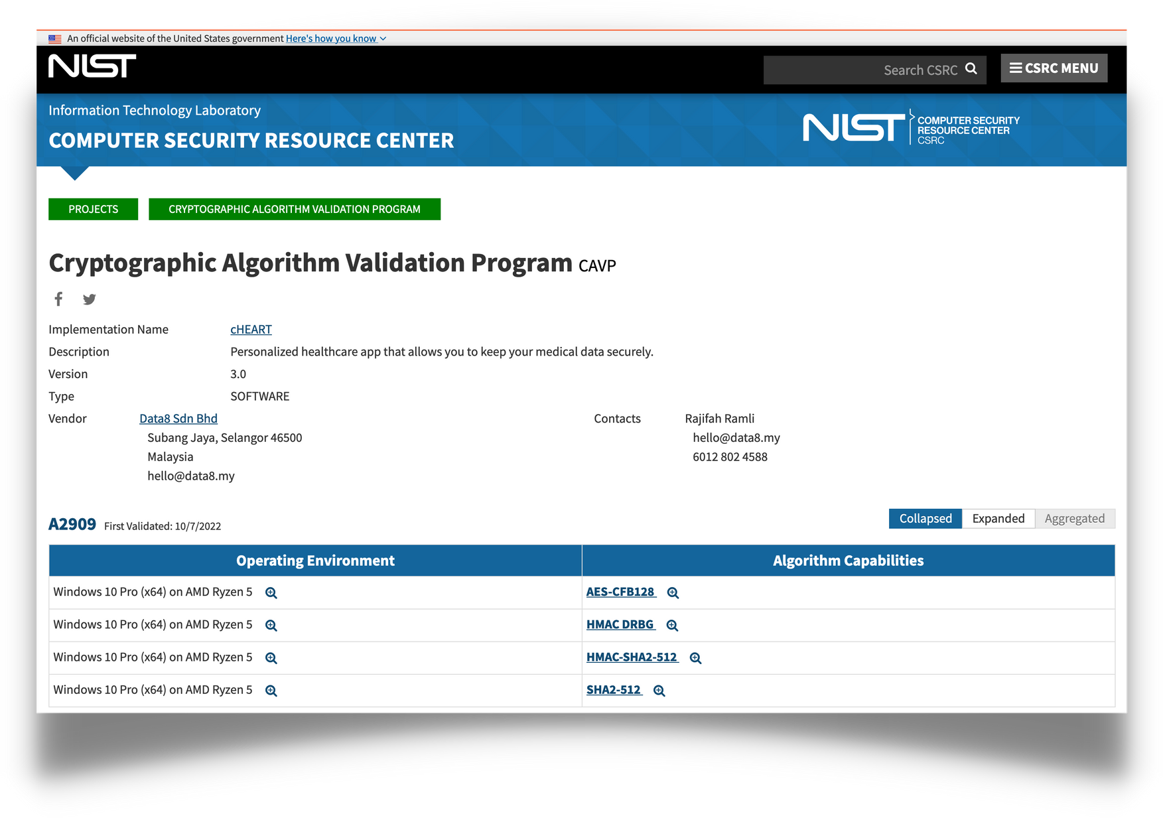Expand AES-CFB128 details magnifier icon
1163x818 pixels.
tap(673, 593)
